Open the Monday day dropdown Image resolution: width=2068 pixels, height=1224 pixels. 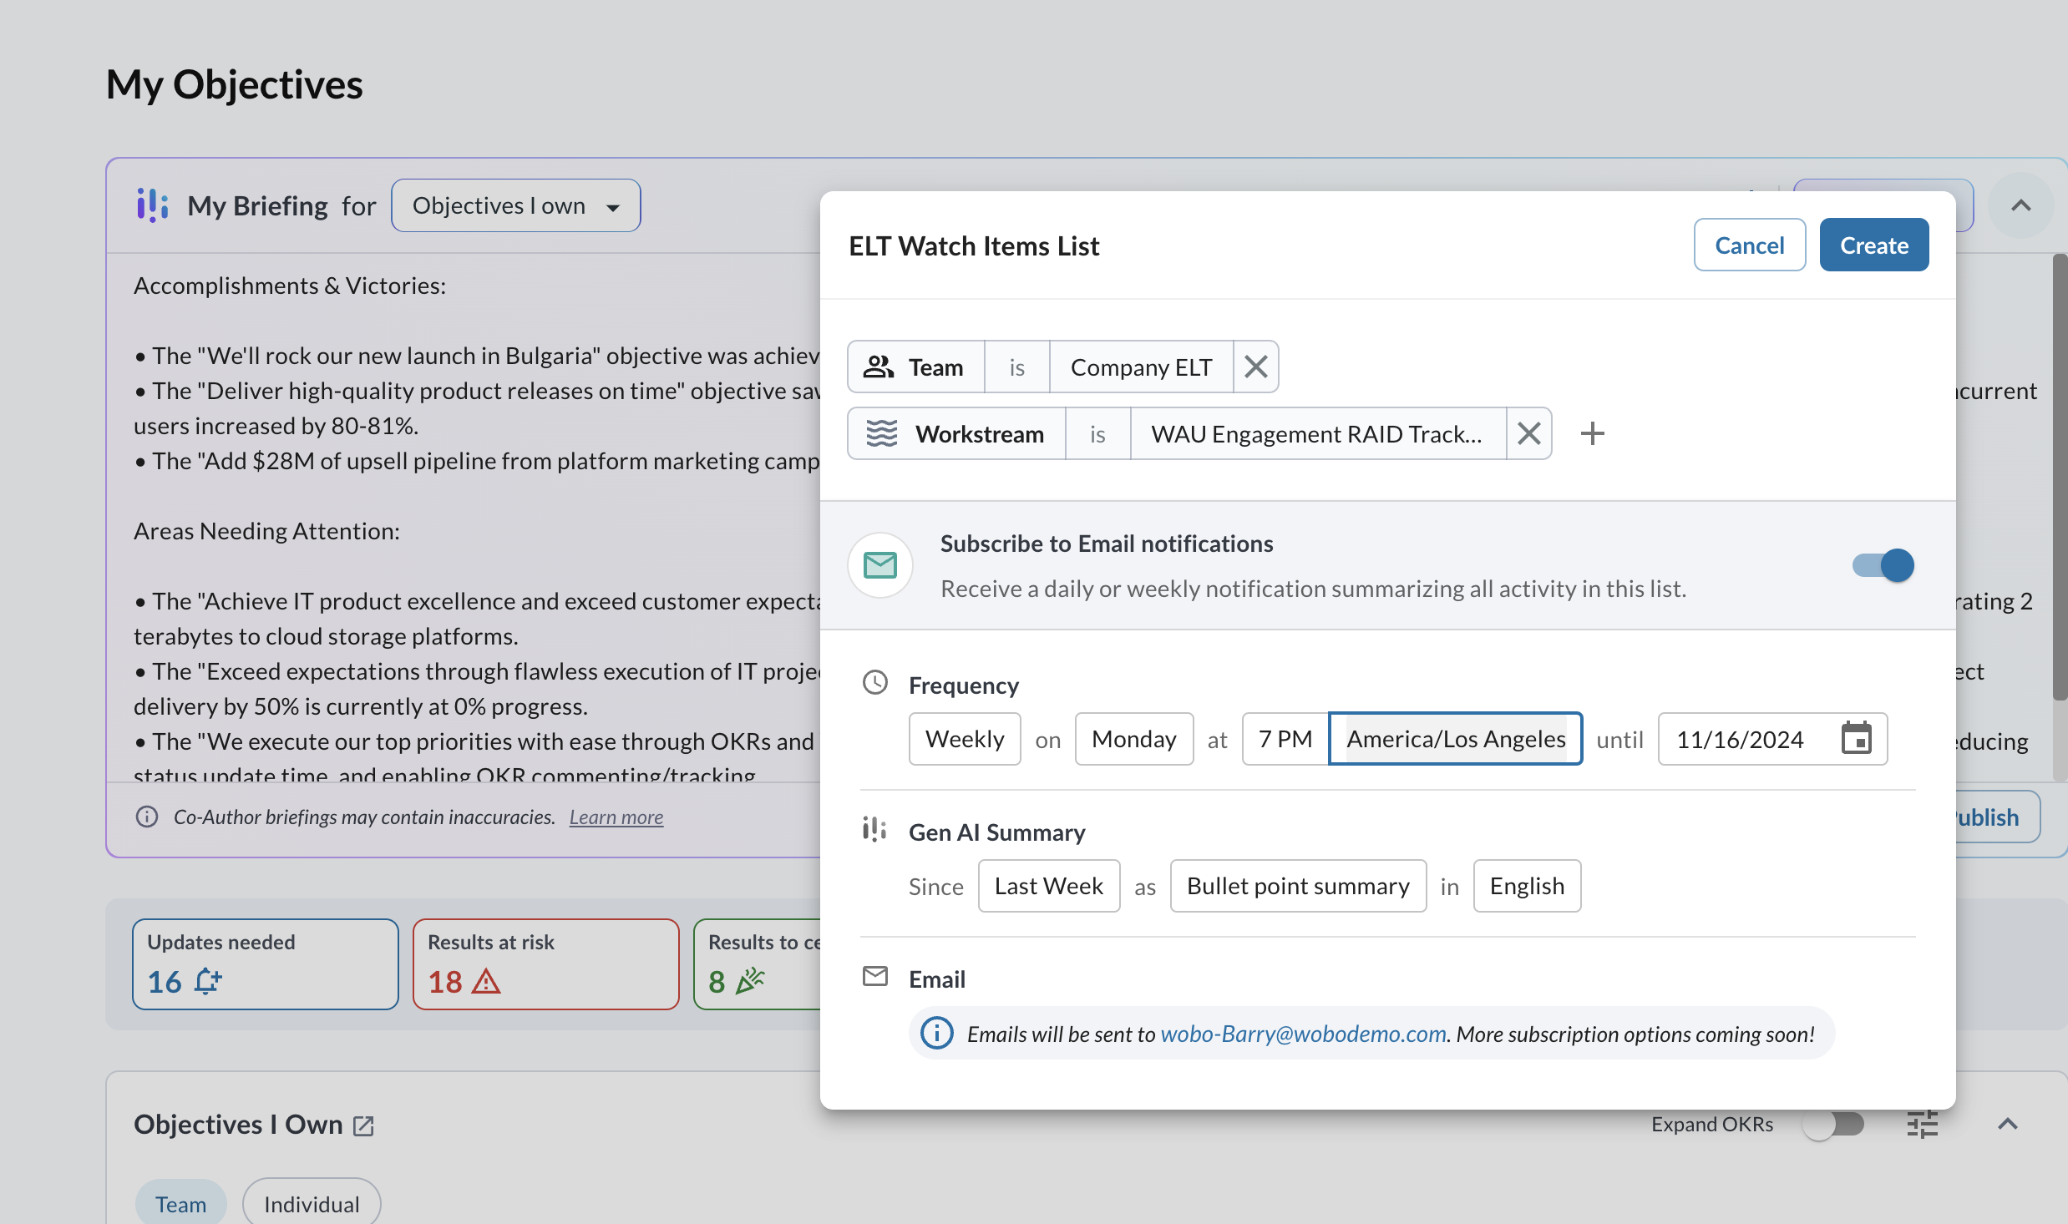click(x=1133, y=739)
